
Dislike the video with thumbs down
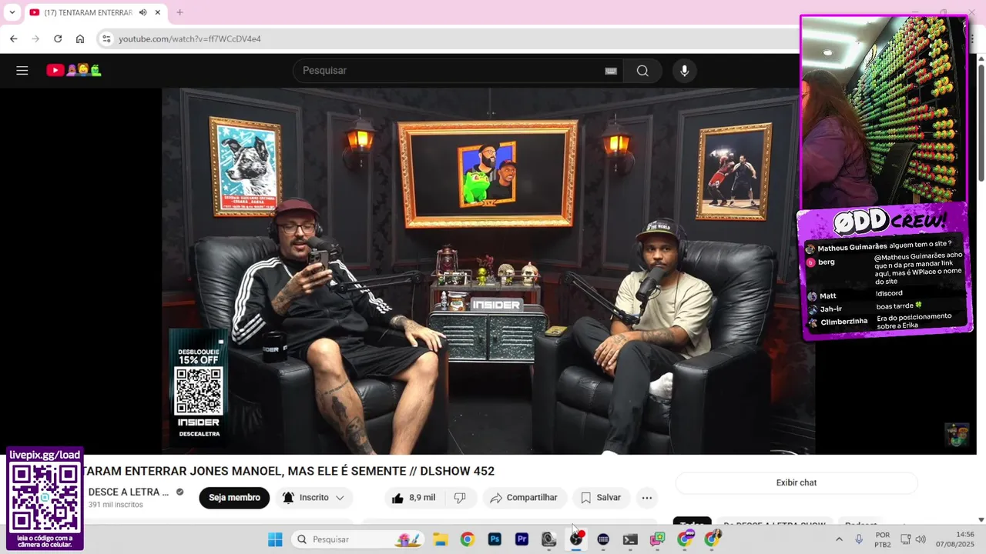[x=460, y=498]
